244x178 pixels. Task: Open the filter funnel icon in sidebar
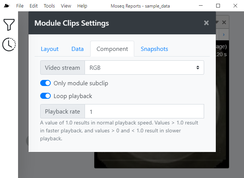pos(9,25)
